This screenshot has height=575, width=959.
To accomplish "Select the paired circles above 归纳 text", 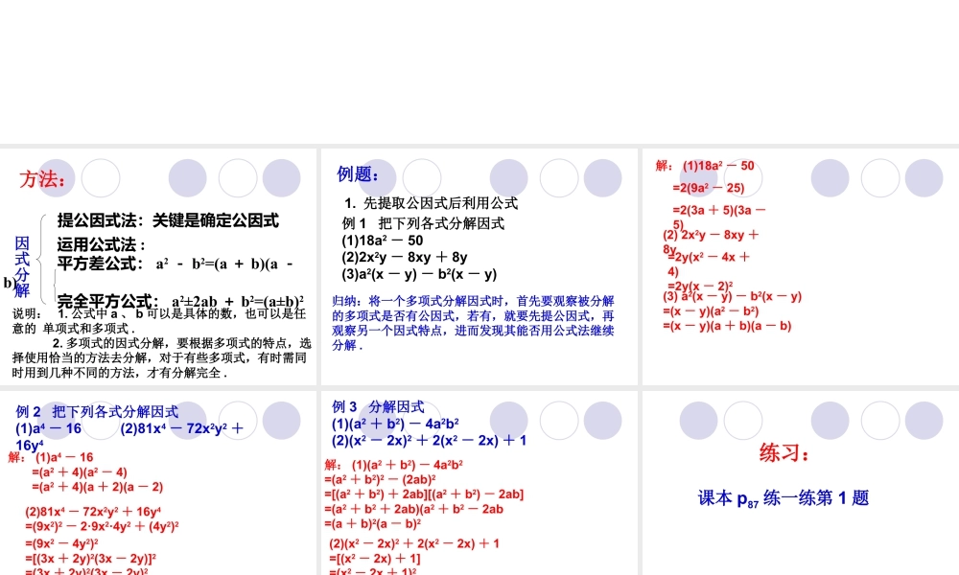I will [533, 177].
